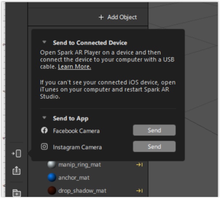
Task: Send effect to Instagram Camera
Action: (x=154, y=147)
